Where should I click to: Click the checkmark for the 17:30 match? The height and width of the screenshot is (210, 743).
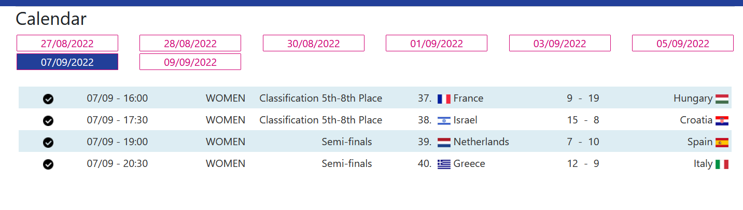coord(48,121)
